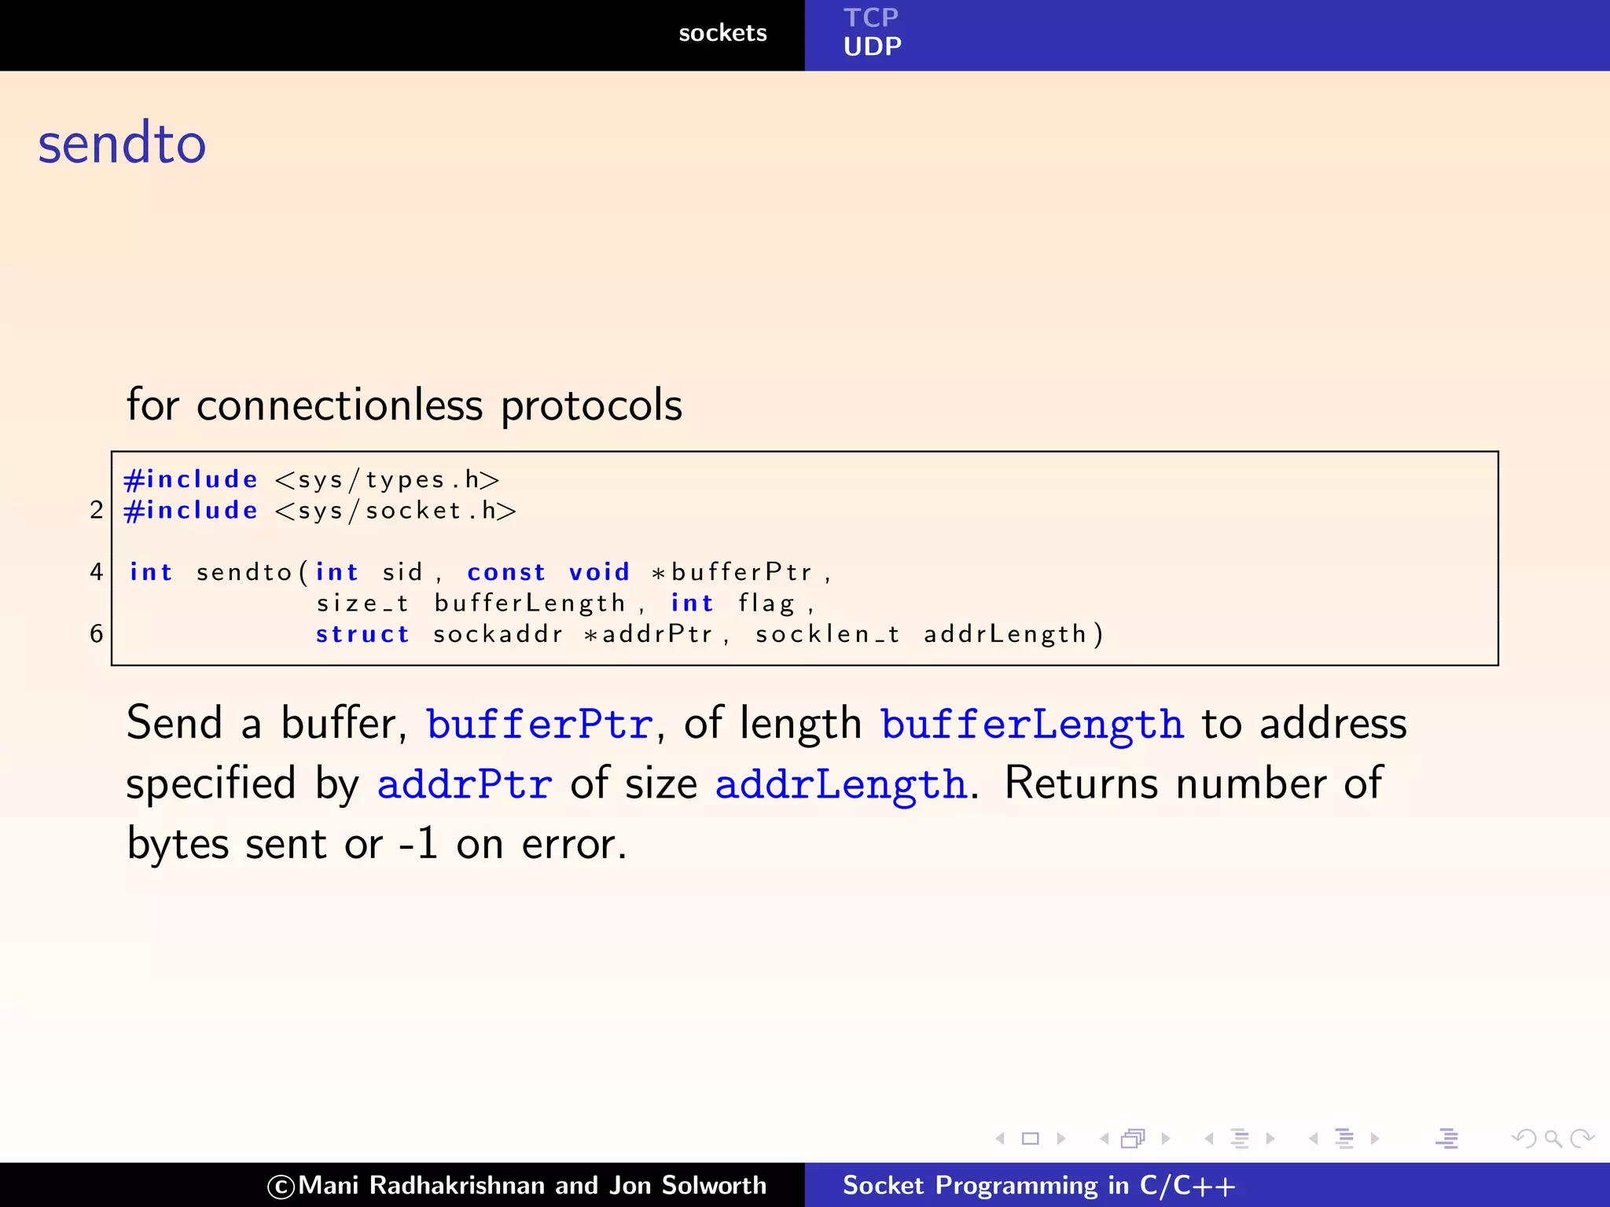Click the 'const void *bufferPtr' parameter in the code

coord(640,572)
